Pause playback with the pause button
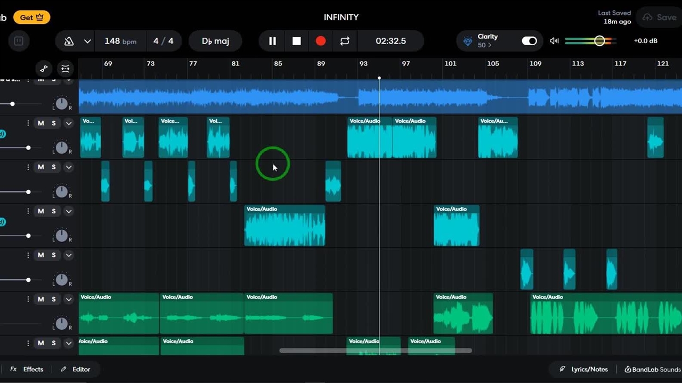Screen dimensions: 682x383 pos(272,41)
